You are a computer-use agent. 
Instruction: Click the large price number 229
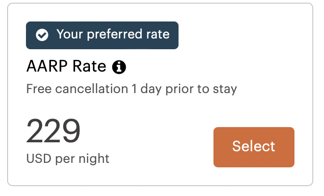[x=53, y=131]
